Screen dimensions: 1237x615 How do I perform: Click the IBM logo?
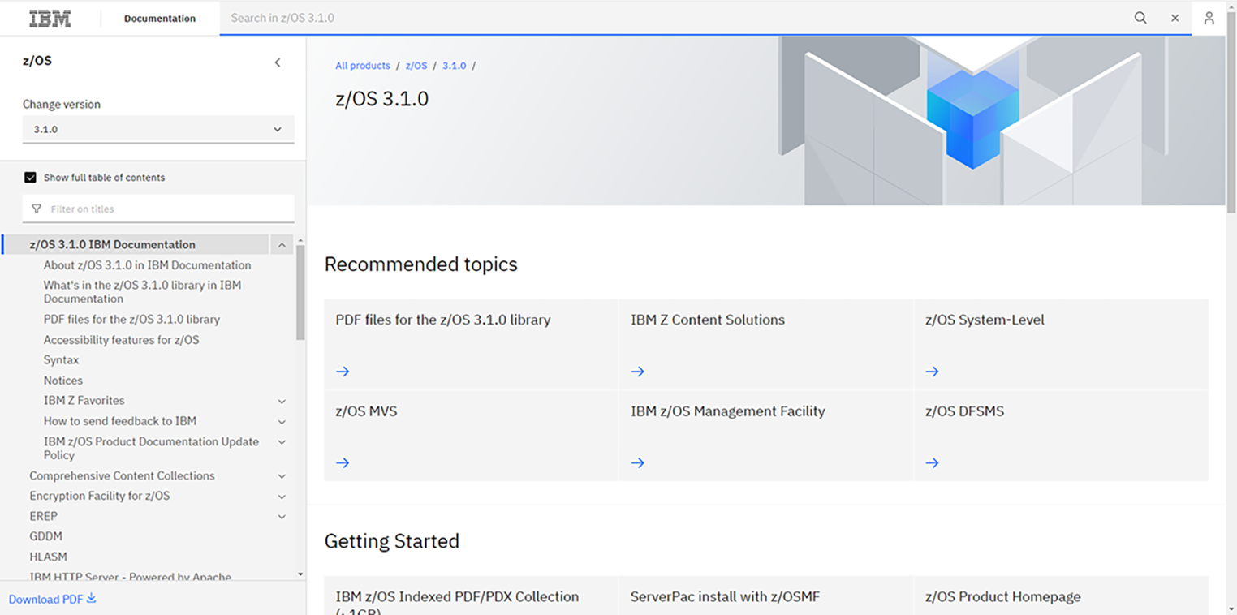50,18
